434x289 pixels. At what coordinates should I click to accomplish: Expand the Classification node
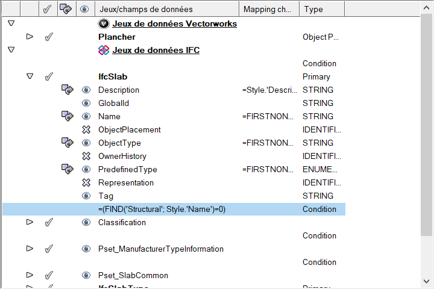(30, 222)
